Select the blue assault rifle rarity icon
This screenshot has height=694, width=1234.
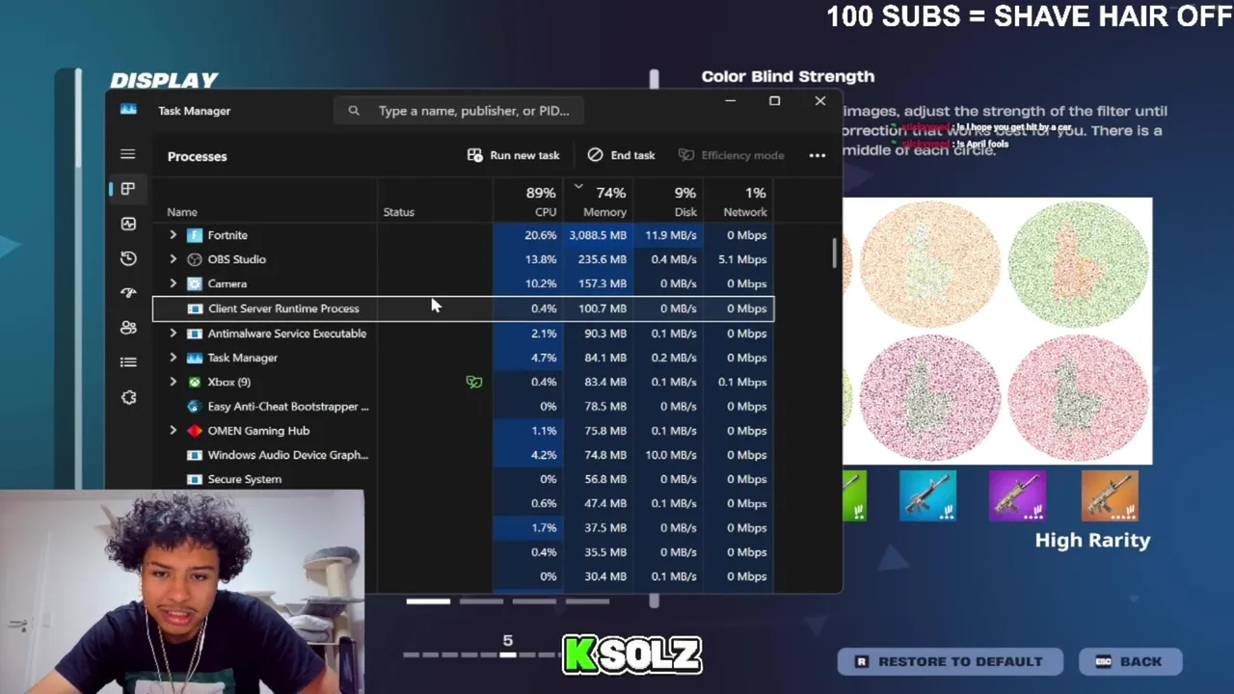coord(927,495)
